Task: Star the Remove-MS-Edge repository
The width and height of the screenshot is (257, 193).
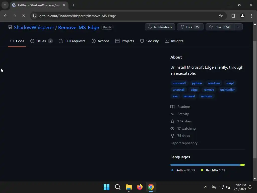Action: (220, 27)
